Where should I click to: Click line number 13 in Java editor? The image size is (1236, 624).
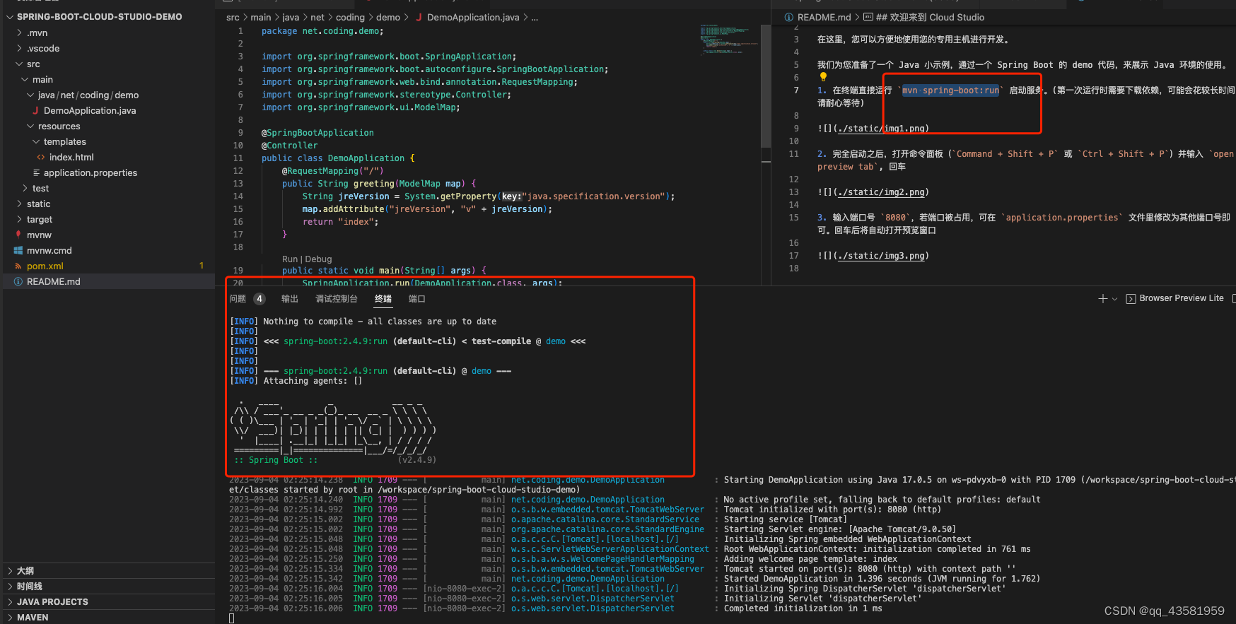coord(238,184)
